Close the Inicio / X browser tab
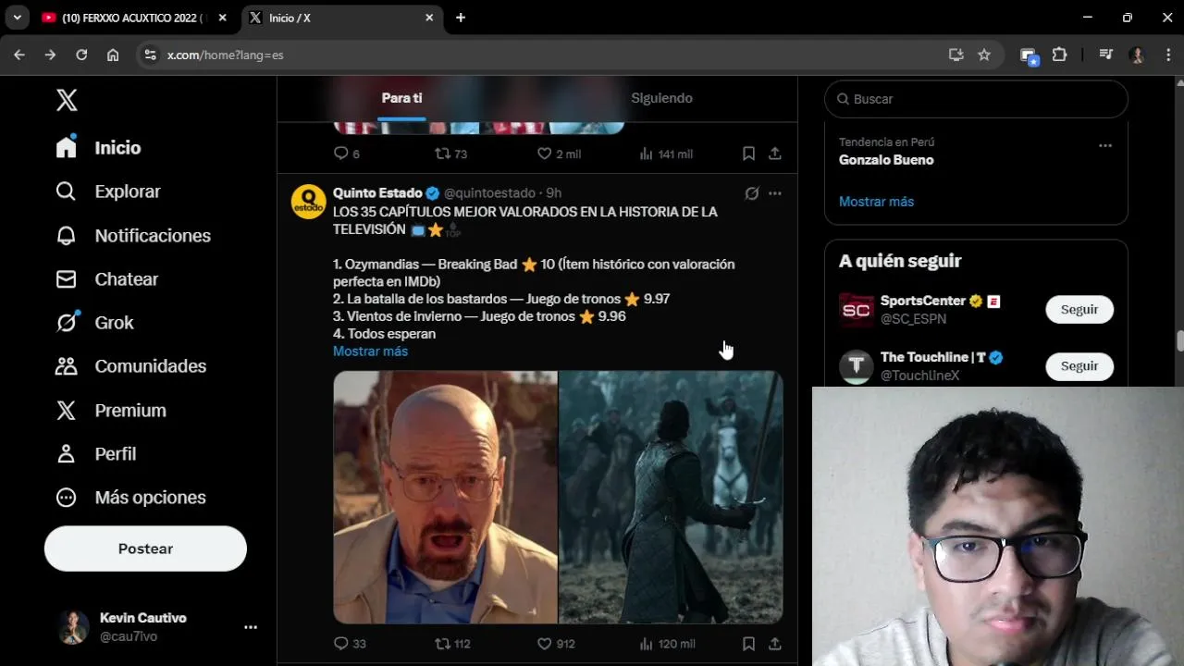Image resolution: width=1184 pixels, height=666 pixels. pyautogui.click(x=429, y=18)
